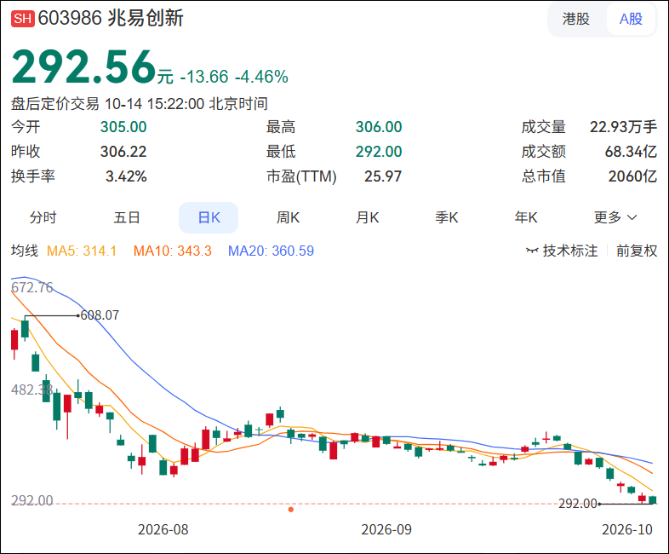Click the 成交额 value 68.34亿
Image resolution: width=669 pixels, height=554 pixels.
click(x=631, y=152)
